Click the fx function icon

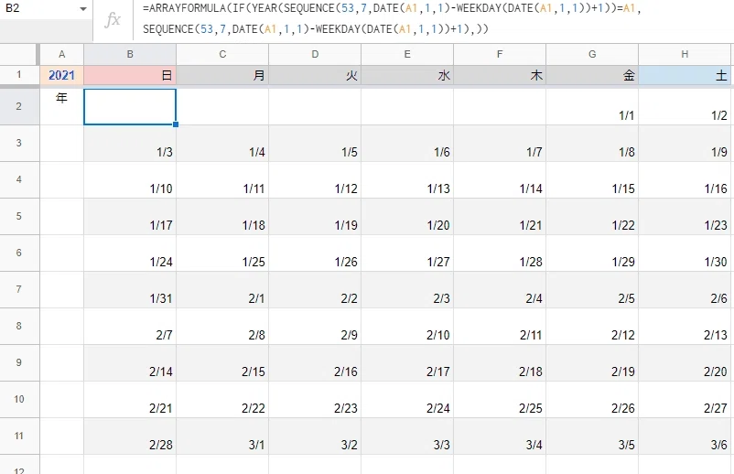[x=113, y=19]
